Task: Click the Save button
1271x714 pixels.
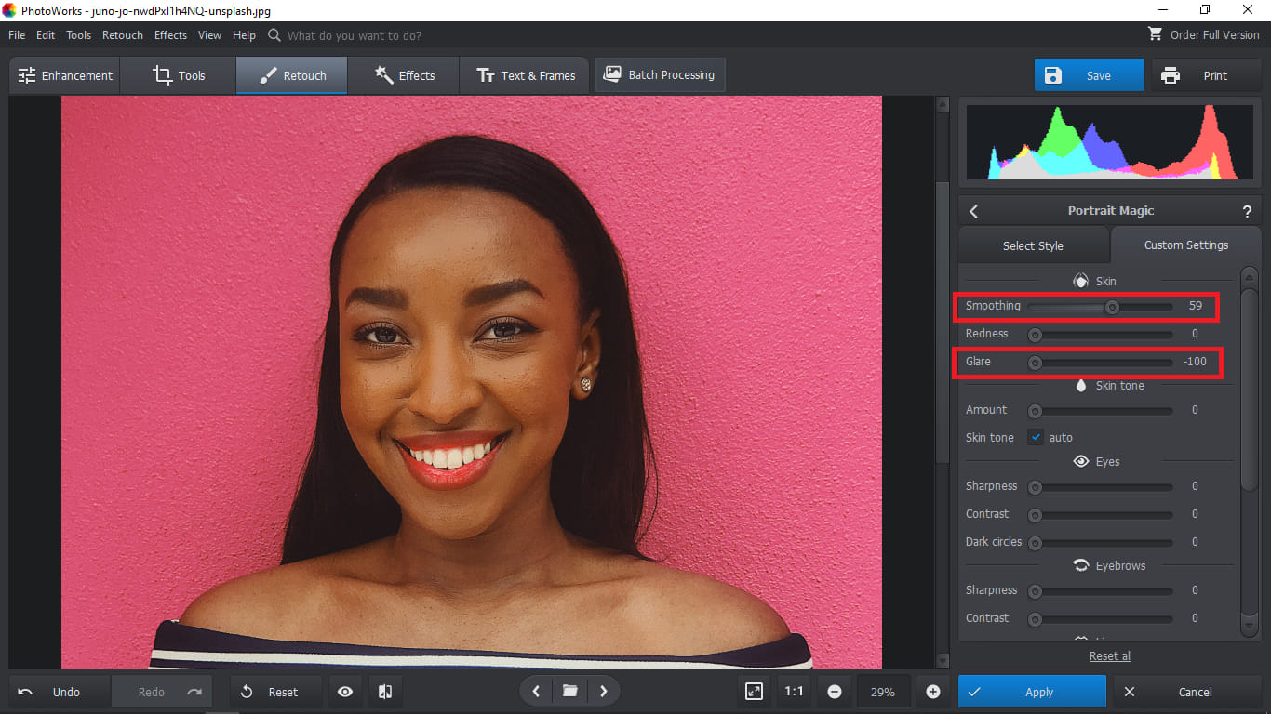Action: tap(1090, 75)
